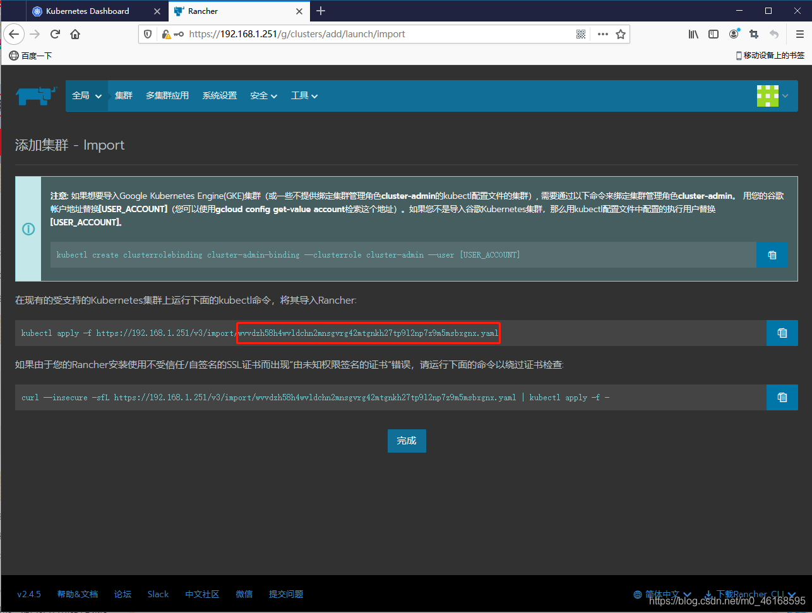Click the kubectl create clusterrolebinding command text
This screenshot has height=613, width=812.
[x=288, y=255]
